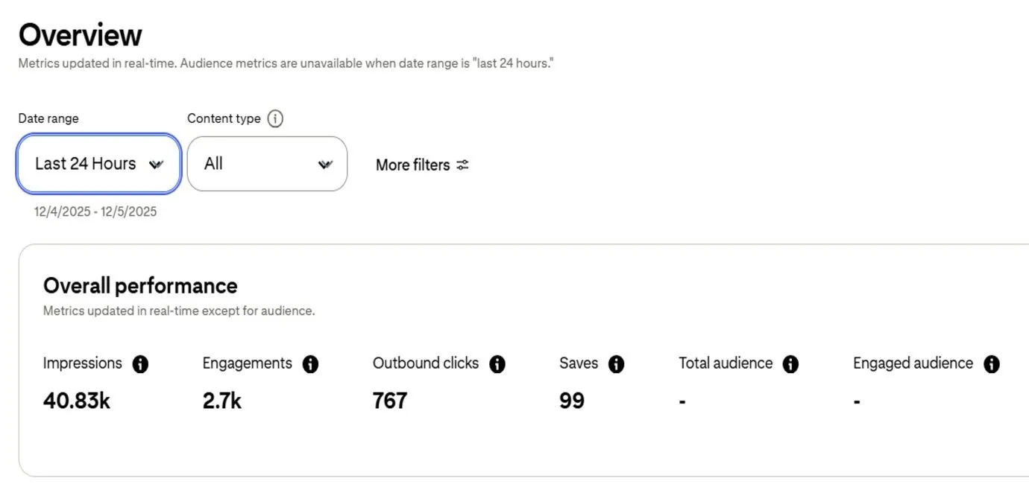Viewport: 1029px width, 496px height.
Task: Click the Impressions info icon
Action: 140,364
